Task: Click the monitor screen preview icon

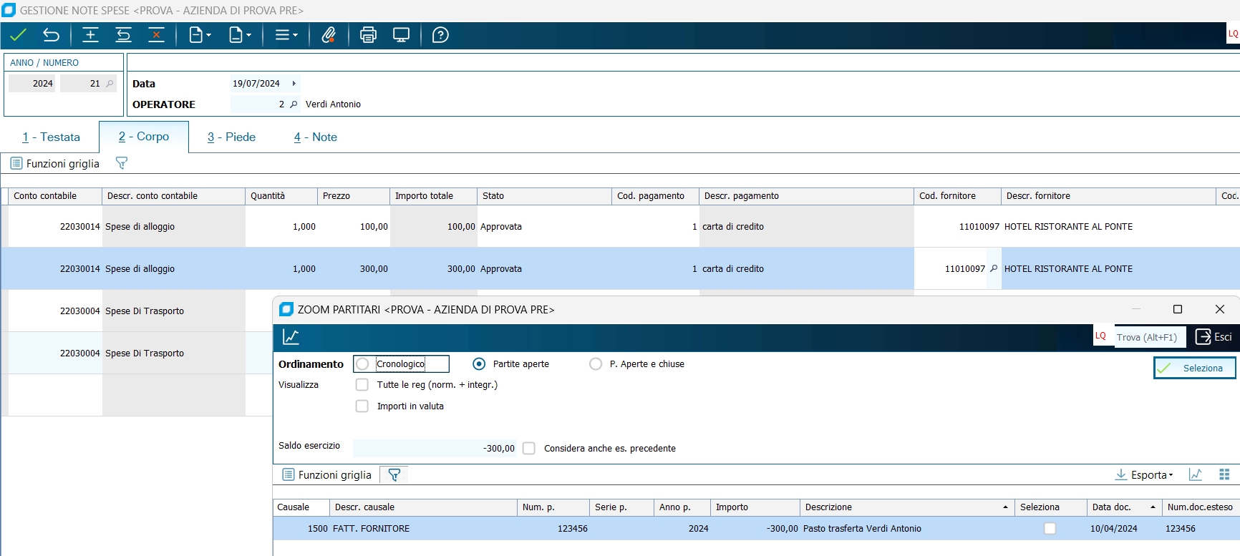Action: (402, 35)
